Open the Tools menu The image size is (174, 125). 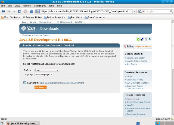coord(51,6)
